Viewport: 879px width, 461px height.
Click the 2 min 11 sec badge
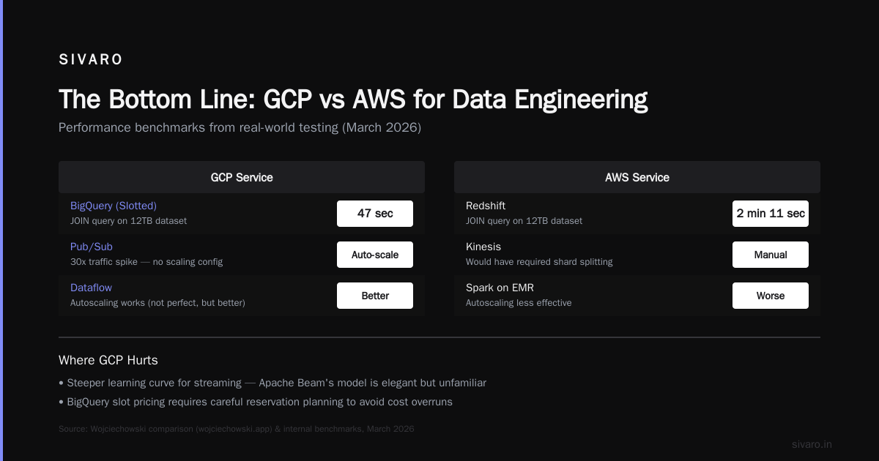pos(771,214)
